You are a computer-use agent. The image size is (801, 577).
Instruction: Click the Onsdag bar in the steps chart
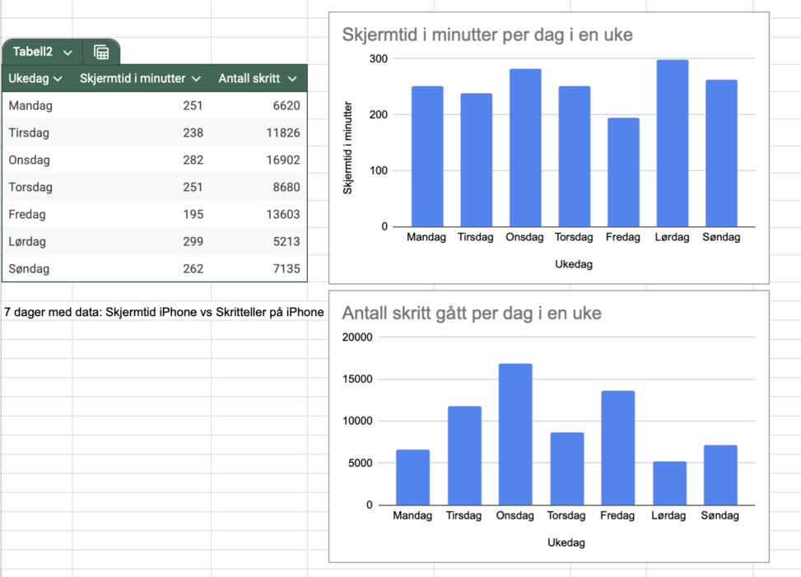pyautogui.click(x=515, y=434)
